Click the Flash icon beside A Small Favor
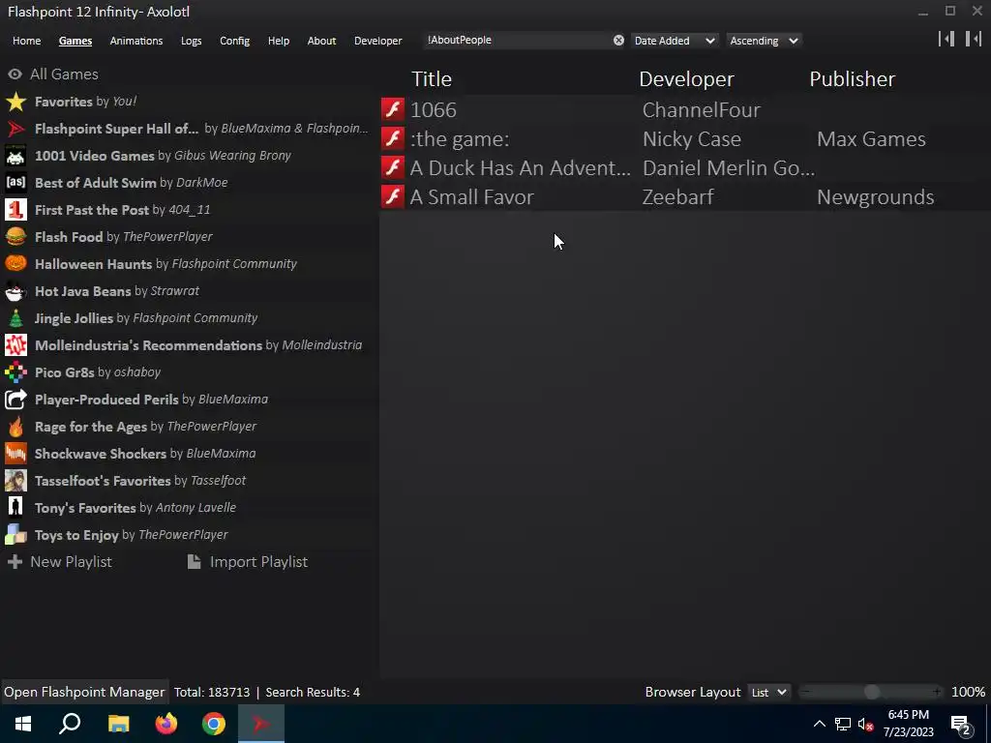The image size is (991, 743). click(393, 196)
